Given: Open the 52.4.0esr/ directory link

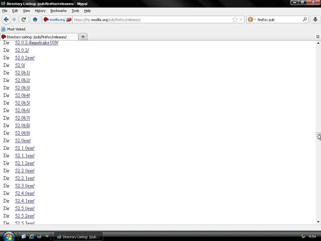Looking at the screenshot, I should coord(25,193).
